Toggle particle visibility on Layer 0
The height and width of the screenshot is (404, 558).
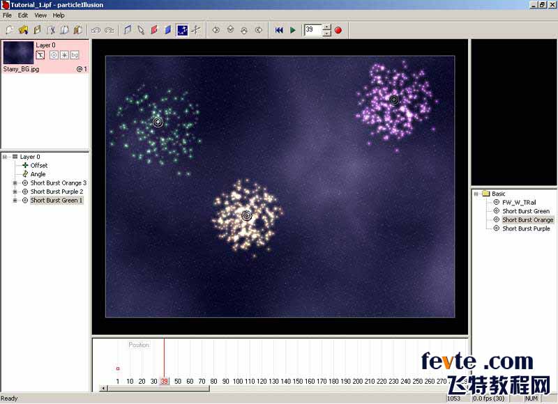(63, 54)
